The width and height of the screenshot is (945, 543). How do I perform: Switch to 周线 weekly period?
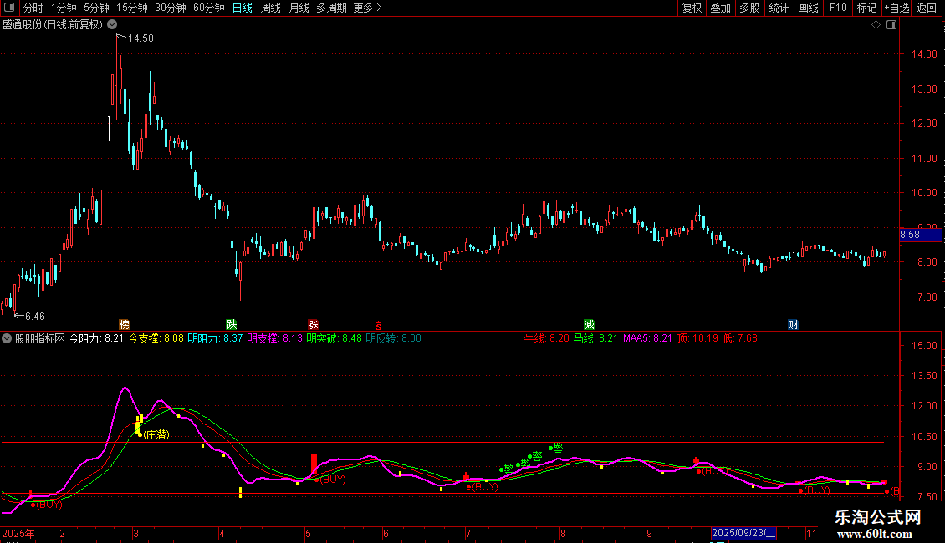[x=271, y=8]
